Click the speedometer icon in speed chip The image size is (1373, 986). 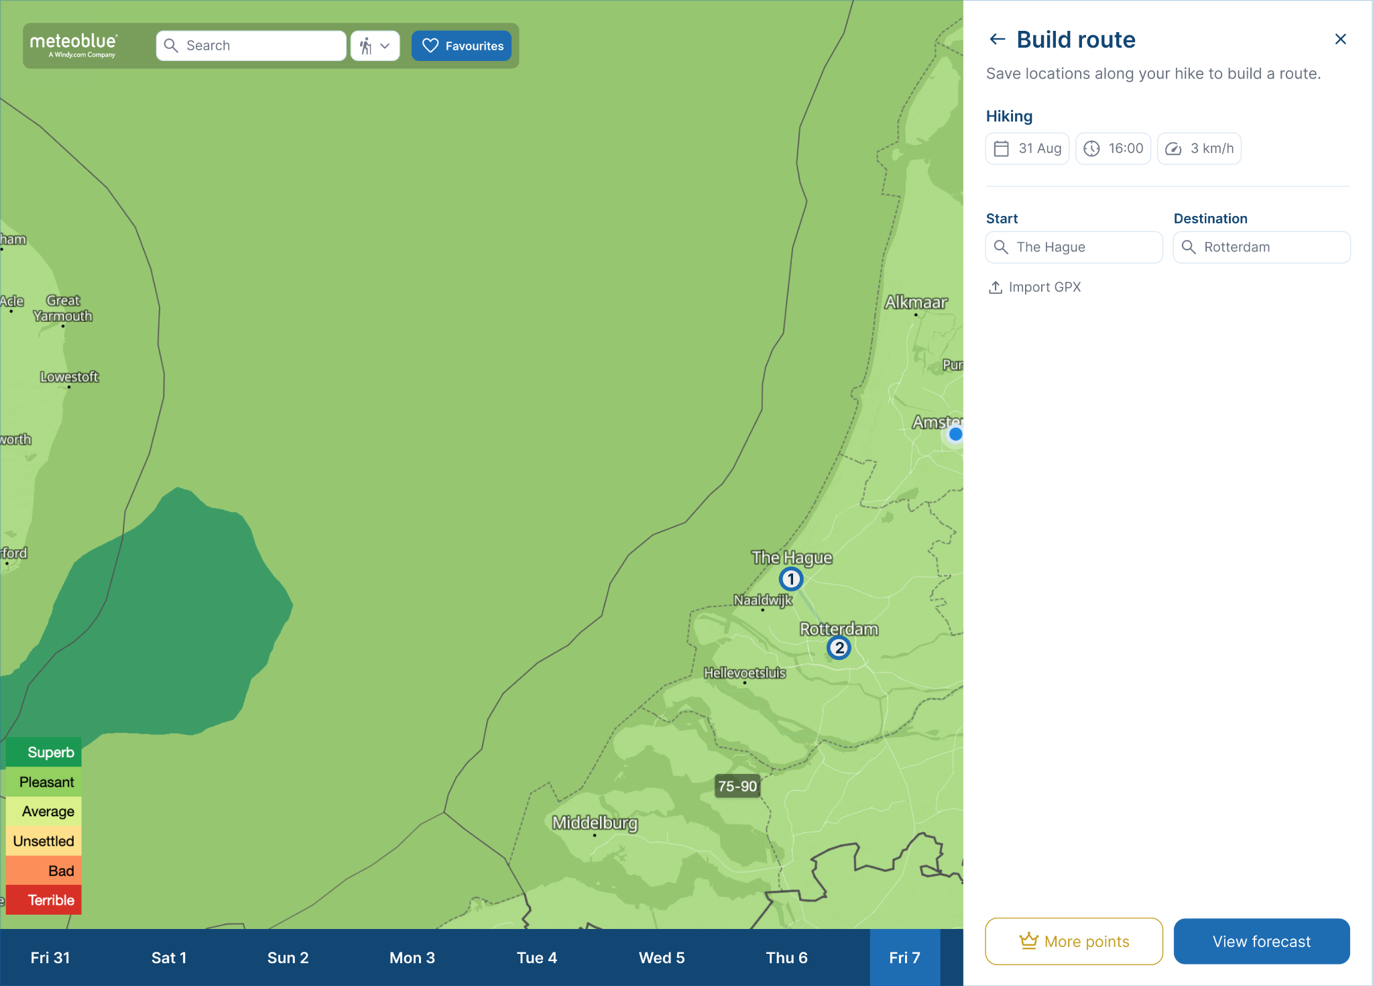click(x=1173, y=148)
